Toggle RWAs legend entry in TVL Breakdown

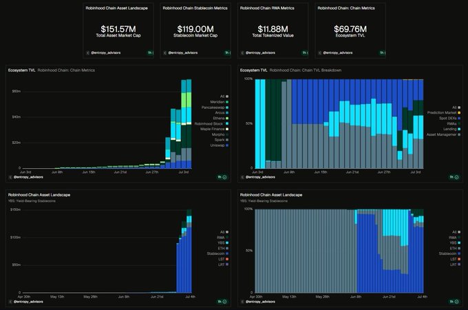(454, 123)
